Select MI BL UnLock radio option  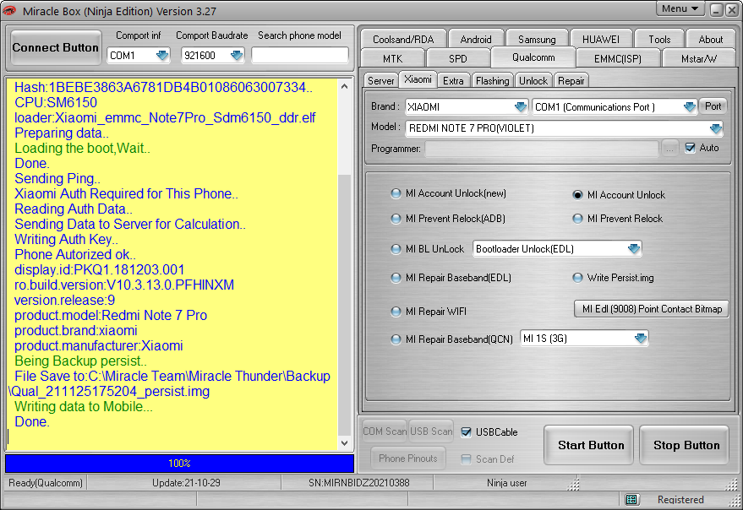click(396, 249)
